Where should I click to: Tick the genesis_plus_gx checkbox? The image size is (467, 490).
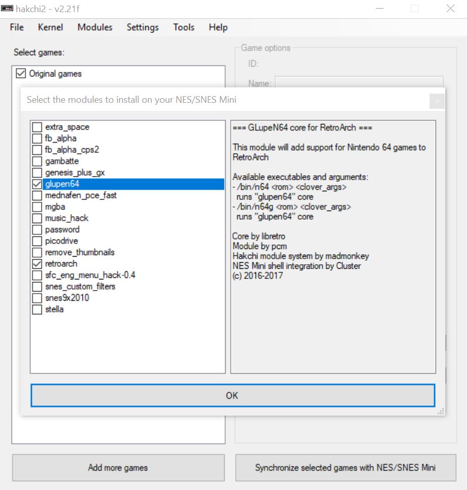click(37, 173)
